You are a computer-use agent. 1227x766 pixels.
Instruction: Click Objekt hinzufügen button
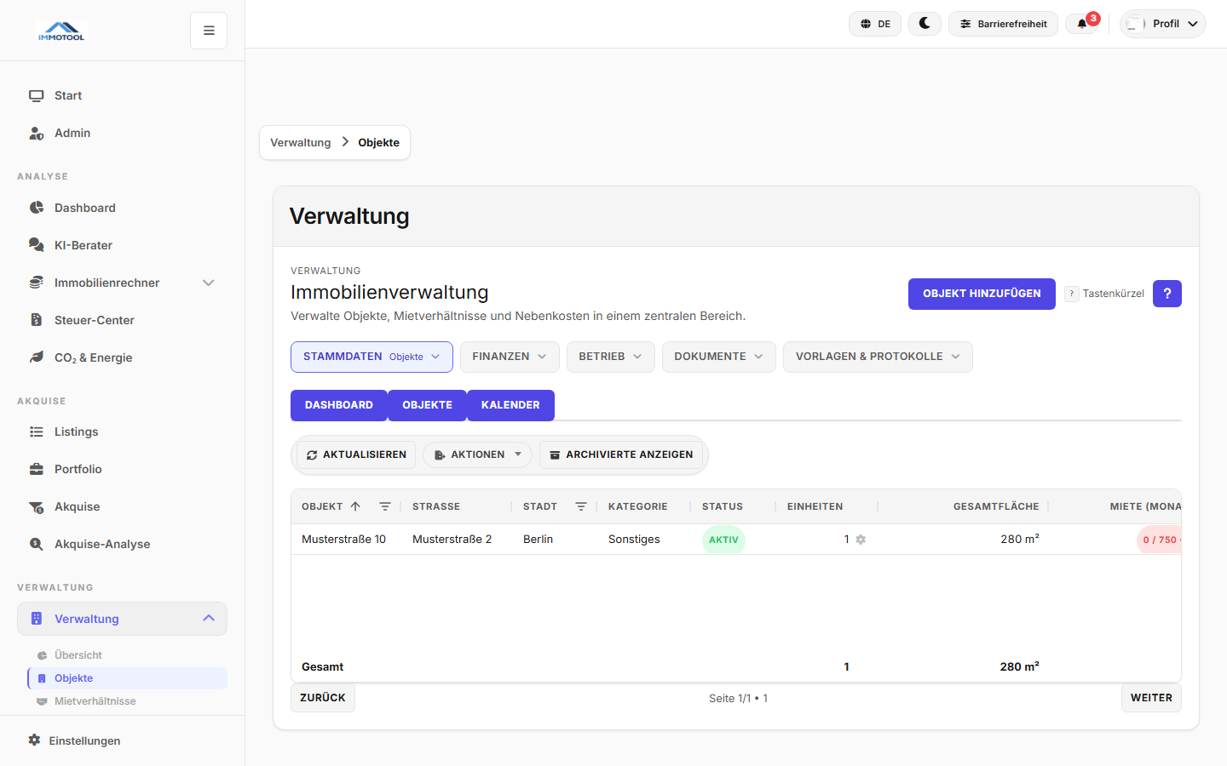[x=982, y=294]
